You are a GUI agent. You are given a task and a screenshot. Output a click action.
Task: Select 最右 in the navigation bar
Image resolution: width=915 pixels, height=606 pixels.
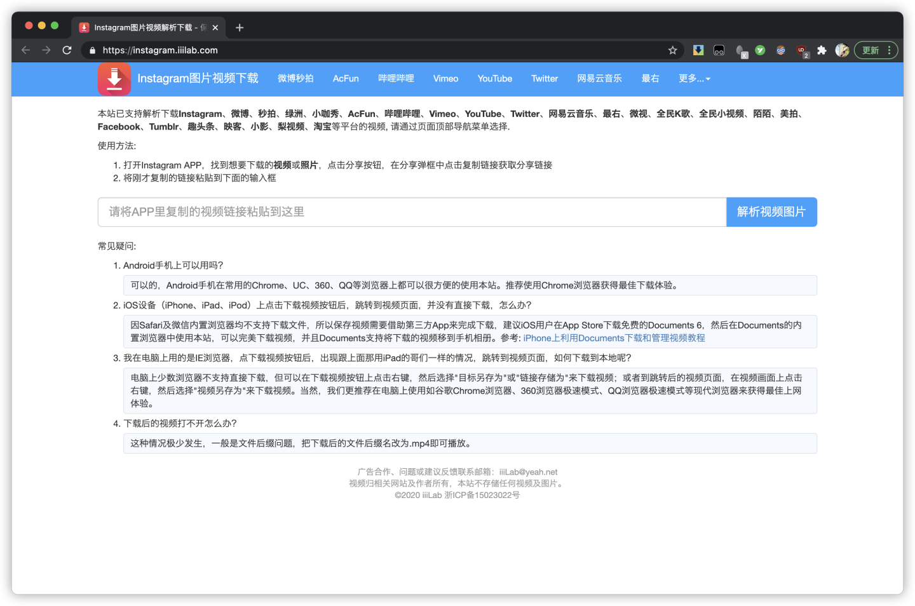[650, 79]
